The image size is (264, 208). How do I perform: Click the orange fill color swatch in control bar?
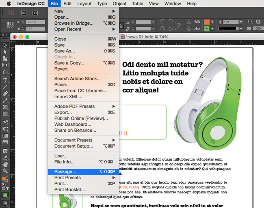click(x=207, y=22)
